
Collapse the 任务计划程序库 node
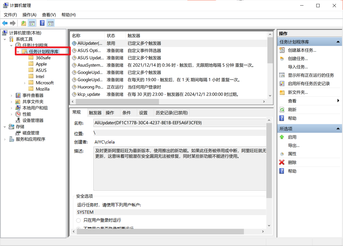(x=18, y=51)
